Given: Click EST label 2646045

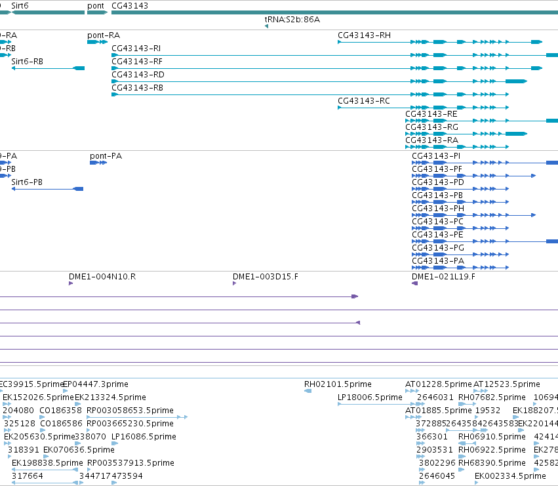Looking at the screenshot, I should [437, 477].
